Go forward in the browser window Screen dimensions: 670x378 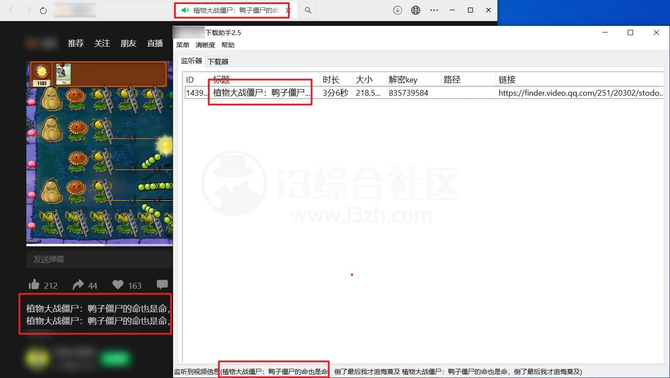point(29,10)
